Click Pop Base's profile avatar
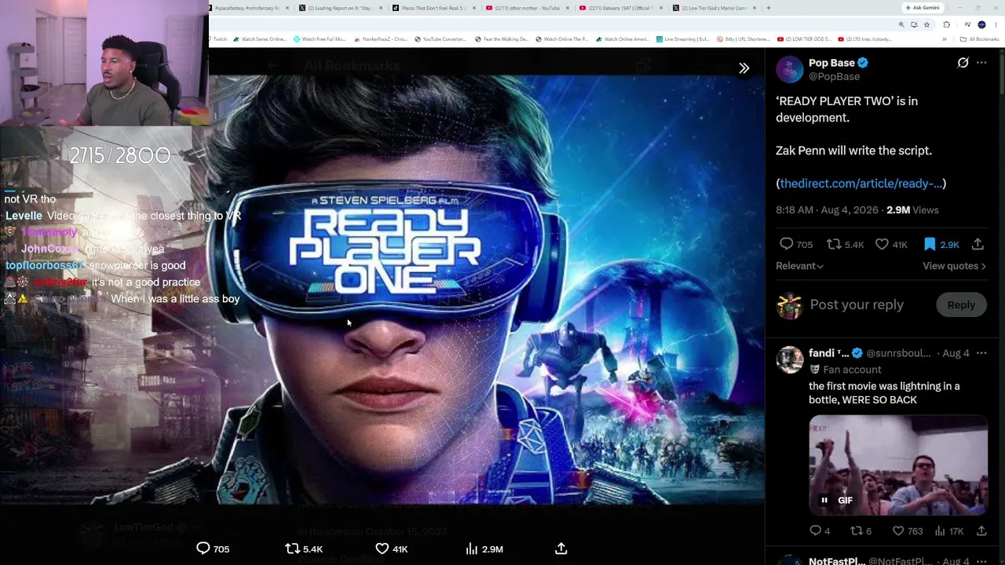Screen dimensions: 1005x565 pyautogui.click(x=789, y=69)
